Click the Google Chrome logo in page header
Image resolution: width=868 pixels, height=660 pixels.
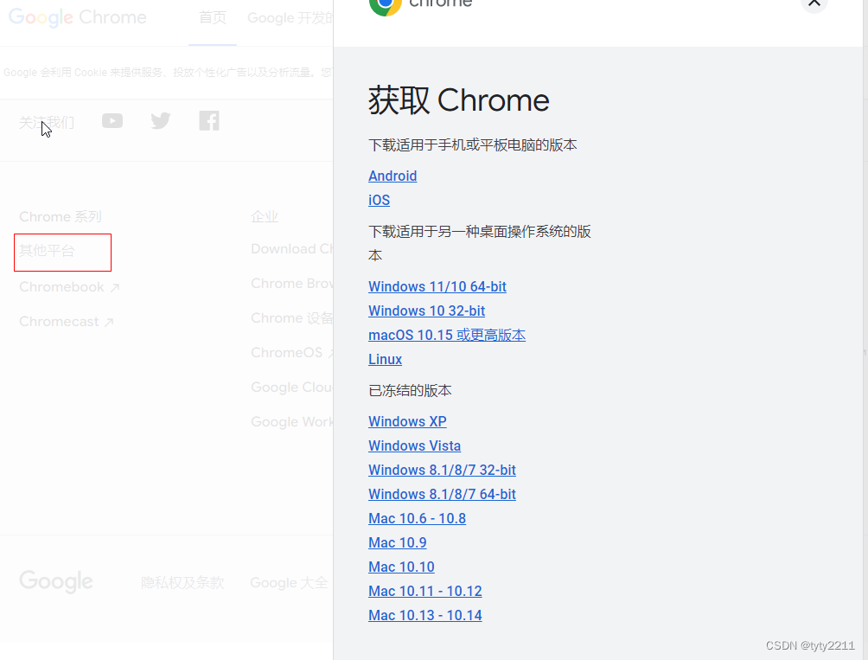[x=78, y=17]
